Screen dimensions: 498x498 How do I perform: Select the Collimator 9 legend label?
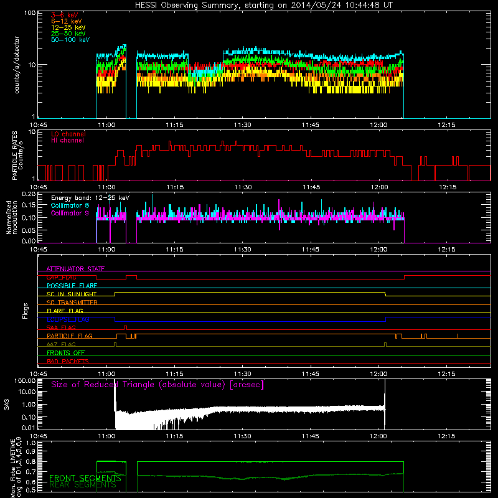(70, 213)
